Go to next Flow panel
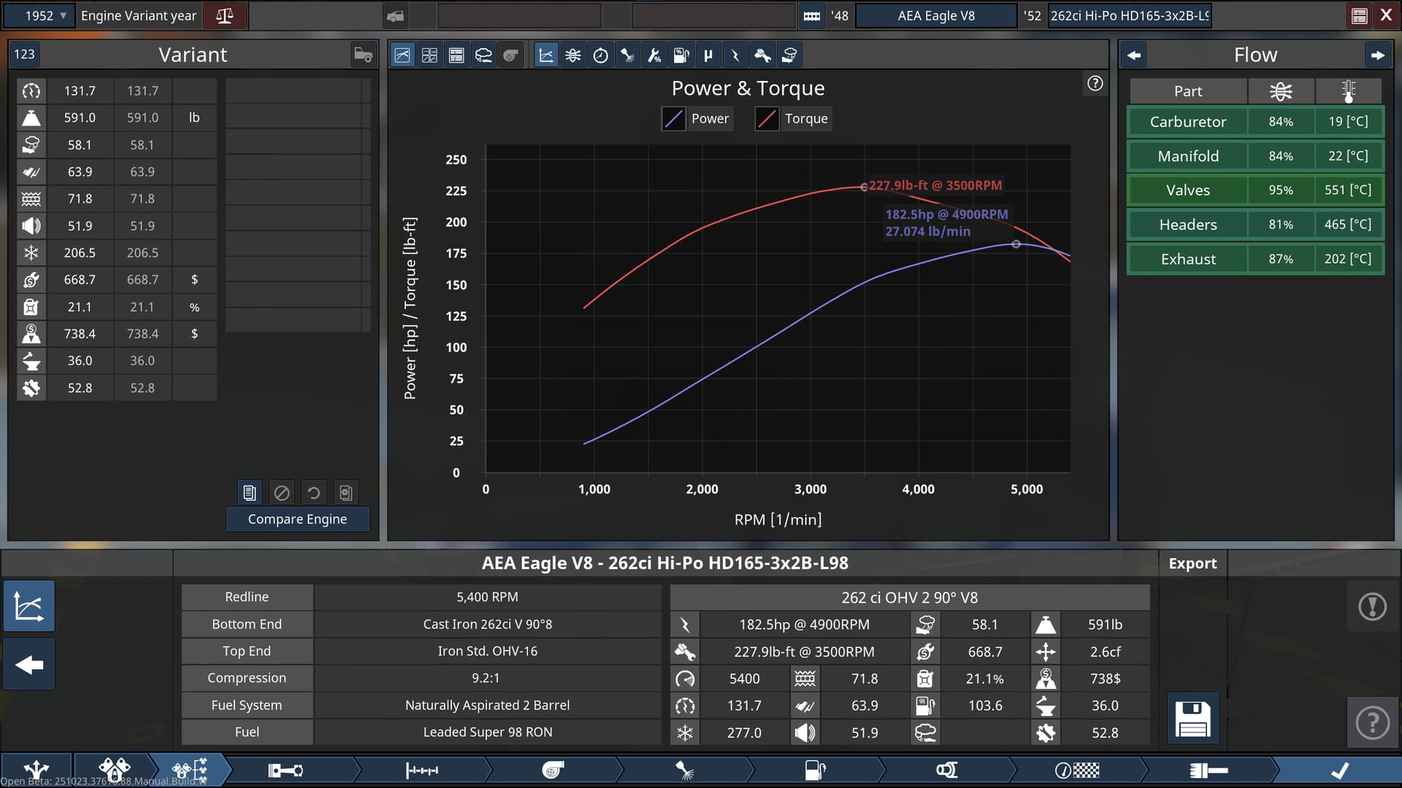 [1377, 55]
